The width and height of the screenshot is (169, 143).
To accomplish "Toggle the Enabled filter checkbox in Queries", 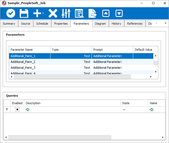I will (x=17, y=110).
